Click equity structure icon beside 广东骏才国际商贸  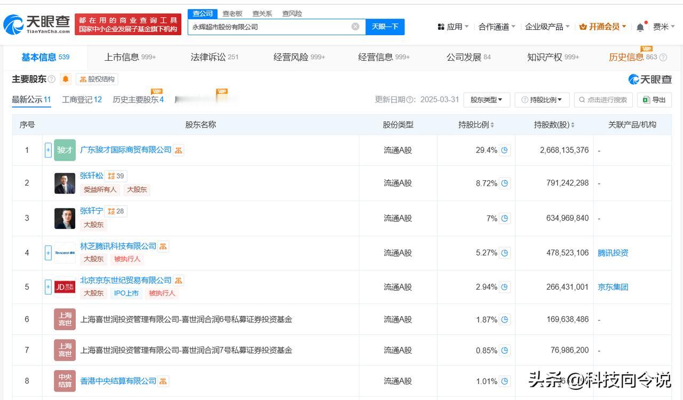179,150
